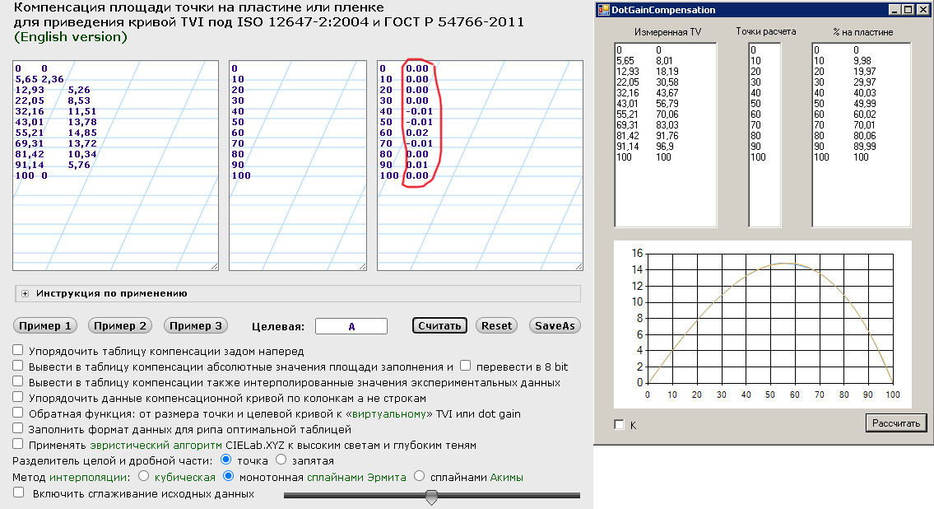Enable Упорядочить таблицу компенсации задом наперед

(x=18, y=350)
